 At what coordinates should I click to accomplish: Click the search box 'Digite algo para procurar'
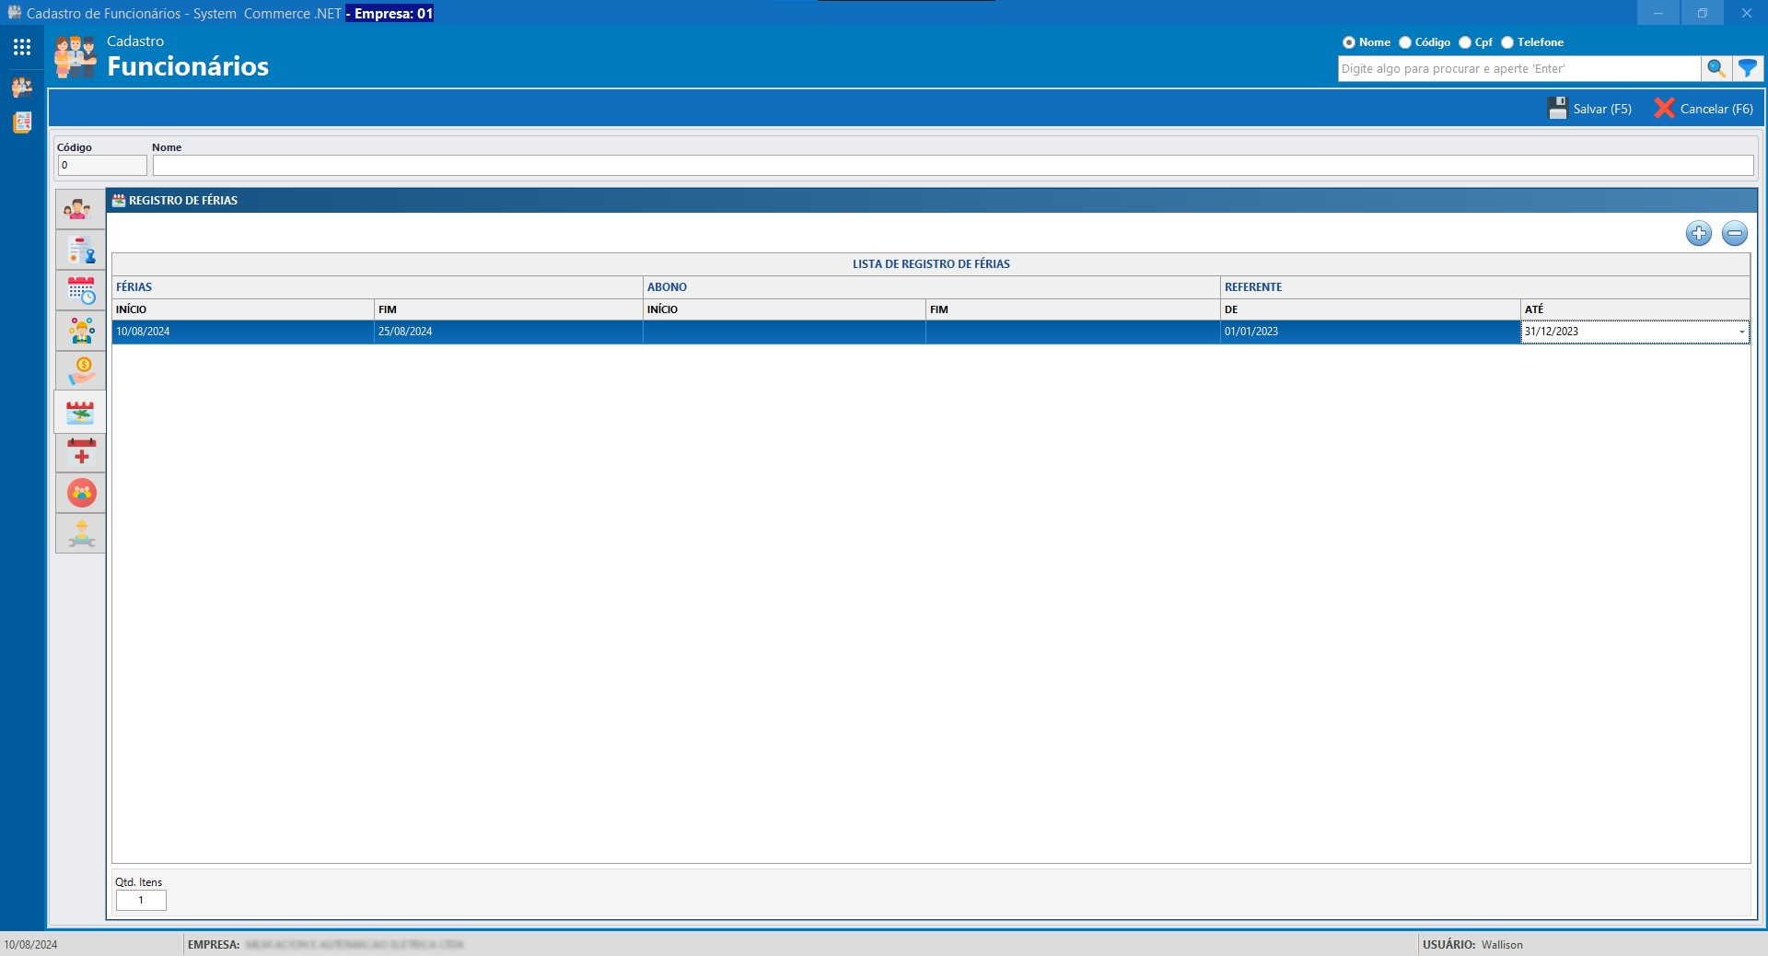click(1518, 69)
